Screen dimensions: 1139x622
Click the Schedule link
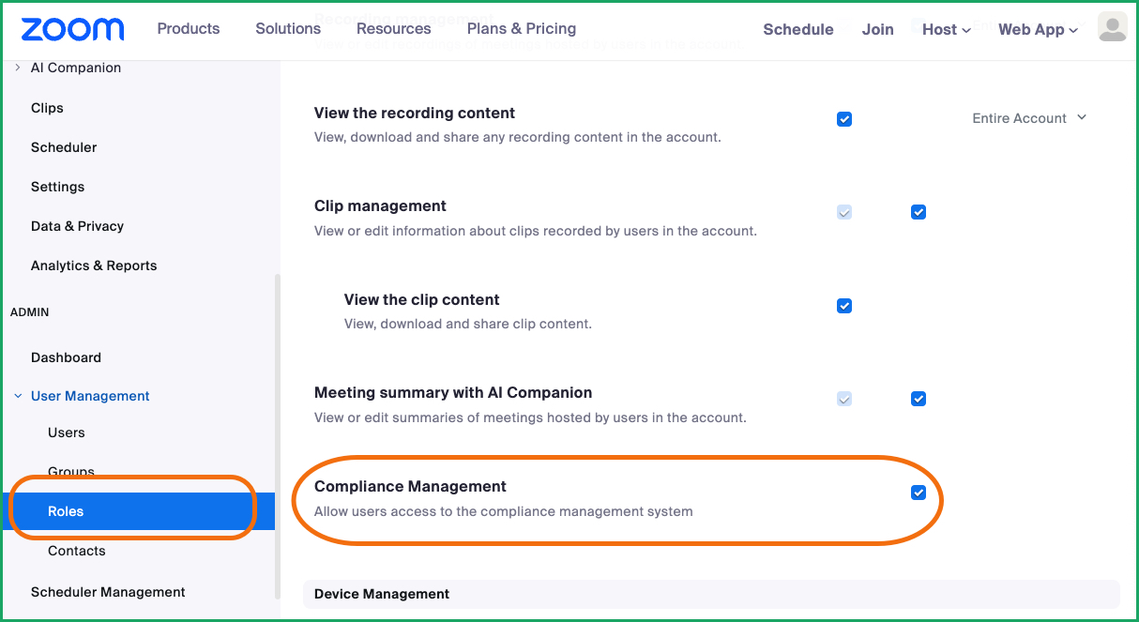point(798,29)
